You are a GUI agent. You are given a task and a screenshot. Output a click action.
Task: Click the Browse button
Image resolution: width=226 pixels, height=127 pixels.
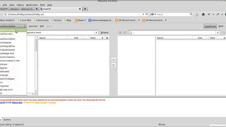tap(105, 32)
